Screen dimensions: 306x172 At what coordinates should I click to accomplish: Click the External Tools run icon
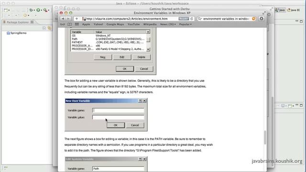(45, 10)
